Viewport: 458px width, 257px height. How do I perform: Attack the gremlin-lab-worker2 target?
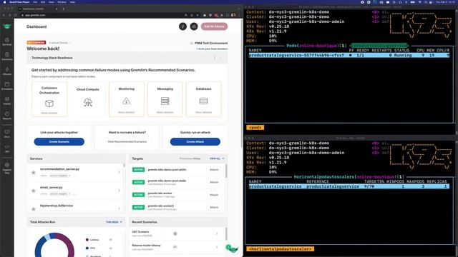click(214, 207)
